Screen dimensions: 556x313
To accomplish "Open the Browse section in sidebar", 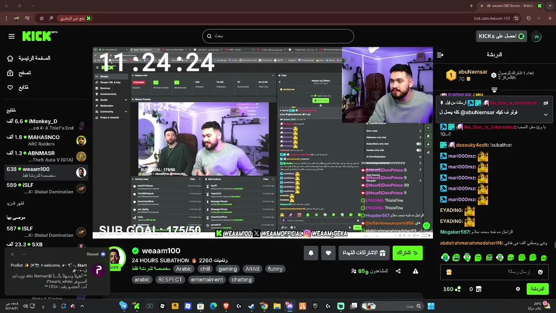I will (x=10, y=73).
